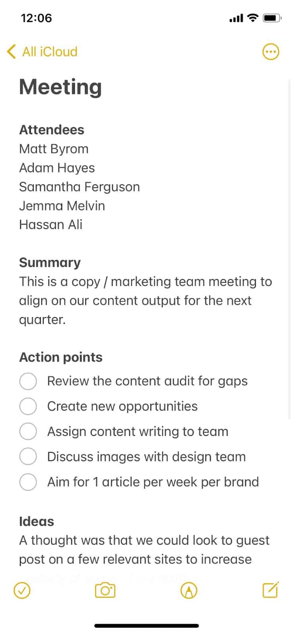Compose a new note with the pencil icon
This screenshot has width=293, height=634.
[270, 590]
